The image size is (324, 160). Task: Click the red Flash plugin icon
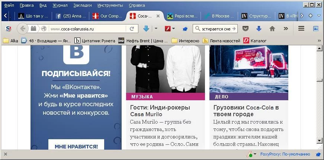pyautogui.click(x=167, y=29)
